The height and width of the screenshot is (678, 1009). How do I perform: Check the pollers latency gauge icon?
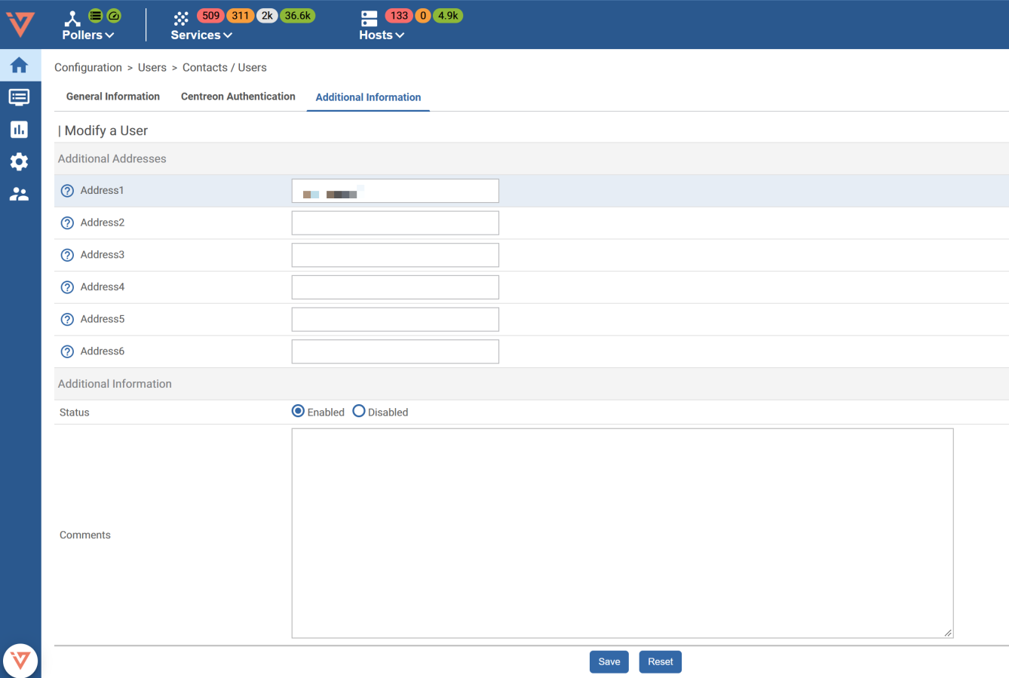click(x=114, y=15)
